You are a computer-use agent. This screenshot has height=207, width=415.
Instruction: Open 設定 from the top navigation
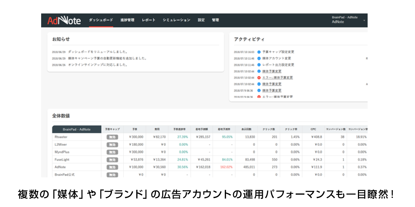coord(201,20)
